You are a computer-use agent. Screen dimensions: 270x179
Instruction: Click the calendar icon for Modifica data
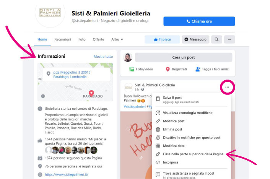[158, 146]
